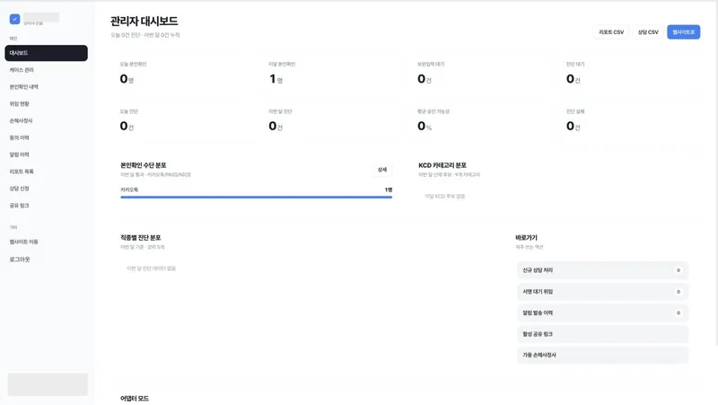Open the 대시보드 menu item

point(47,53)
